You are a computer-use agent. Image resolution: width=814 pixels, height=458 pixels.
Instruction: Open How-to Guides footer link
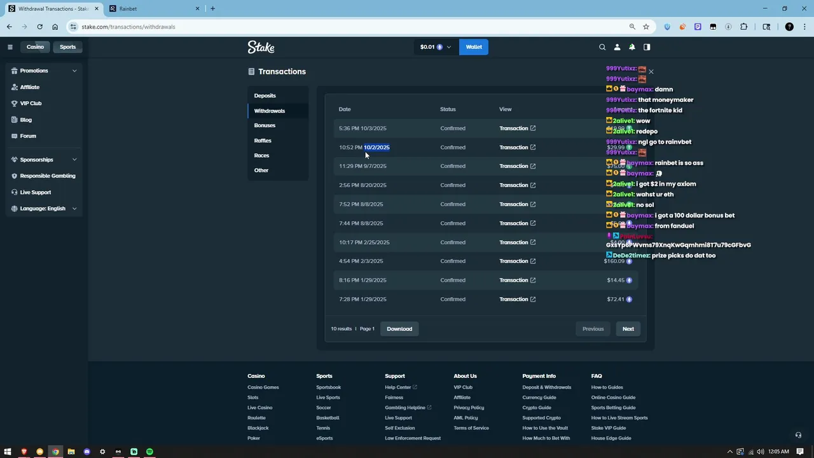pos(607,387)
